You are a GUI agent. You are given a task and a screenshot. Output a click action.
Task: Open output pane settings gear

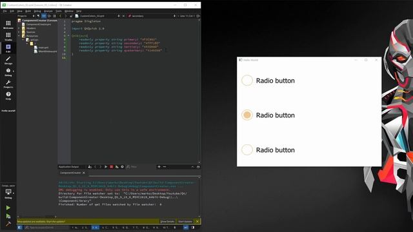(x=122, y=167)
